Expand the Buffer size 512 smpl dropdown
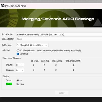The width and height of the screenshot is (102, 102). (x=32, y=45)
